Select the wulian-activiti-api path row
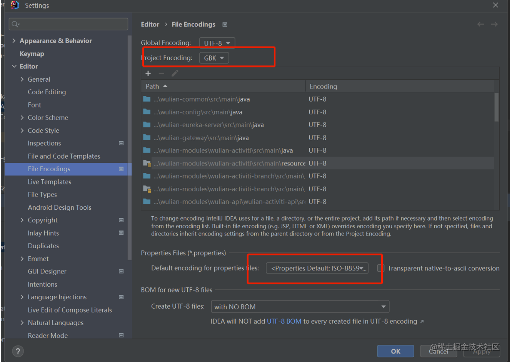The height and width of the screenshot is (362, 510). click(x=318, y=202)
